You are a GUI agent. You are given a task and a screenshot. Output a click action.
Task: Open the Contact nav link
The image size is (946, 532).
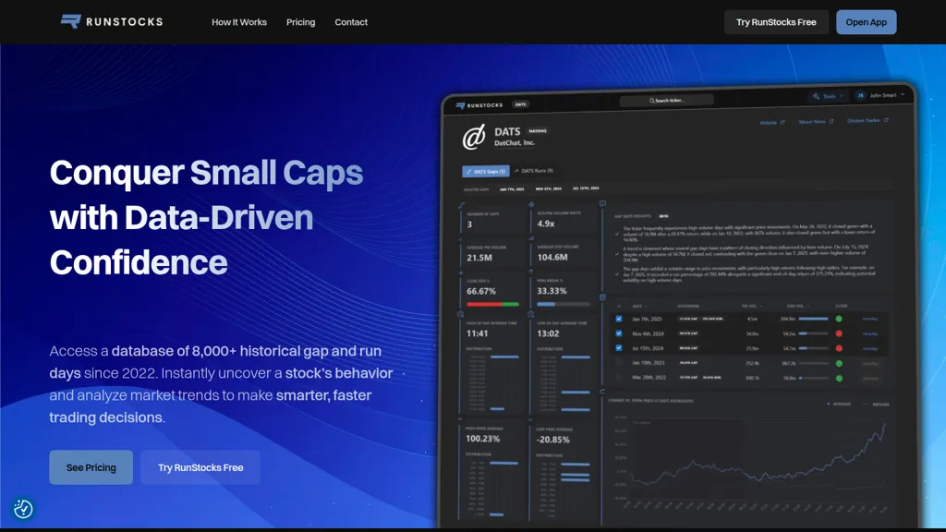351,22
